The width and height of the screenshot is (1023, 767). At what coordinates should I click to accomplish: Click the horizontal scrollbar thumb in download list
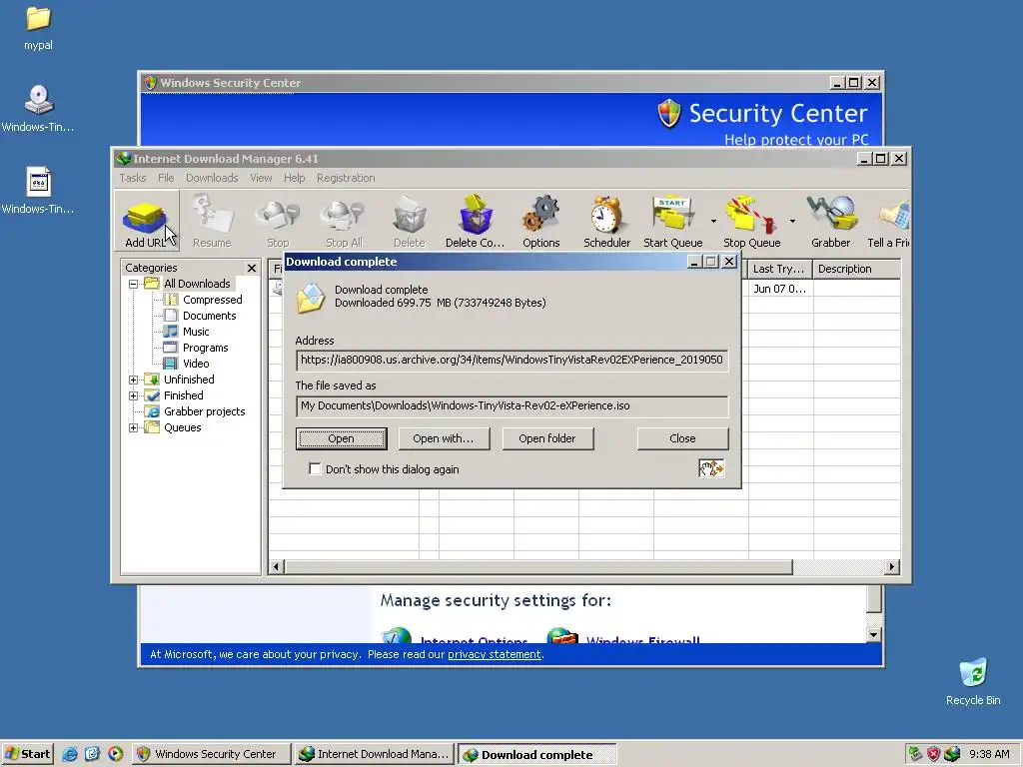point(538,567)
